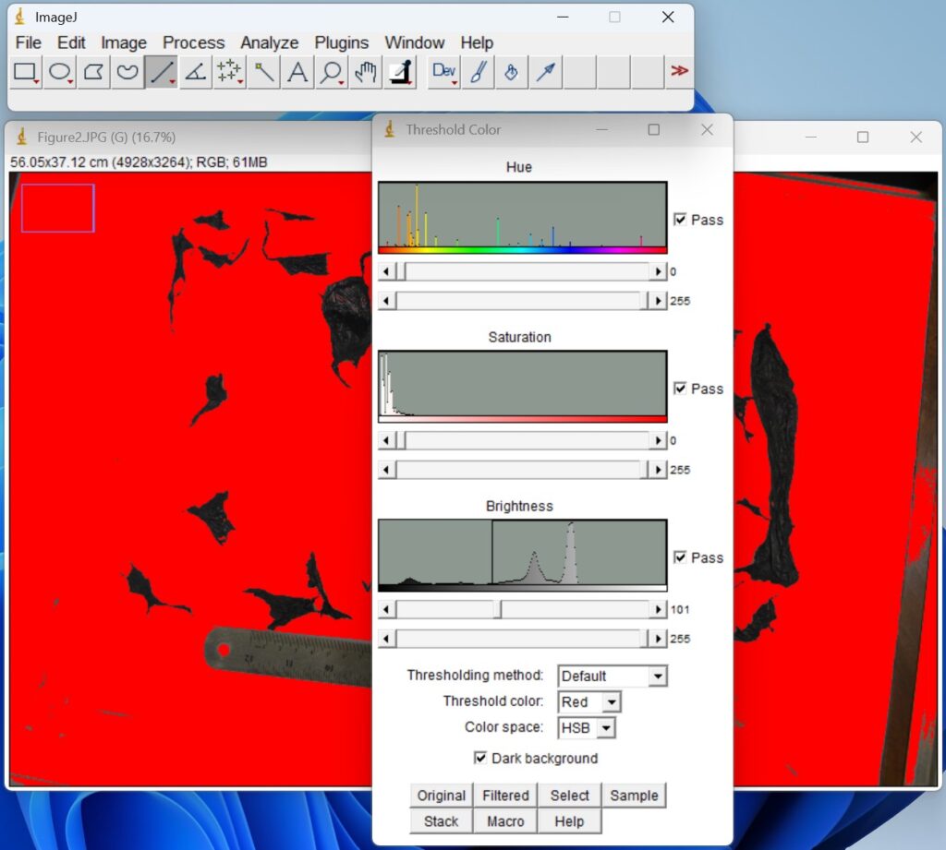Open the Plugins menu
The height and width of the screenshot is (850, 946).
point(341,42)
